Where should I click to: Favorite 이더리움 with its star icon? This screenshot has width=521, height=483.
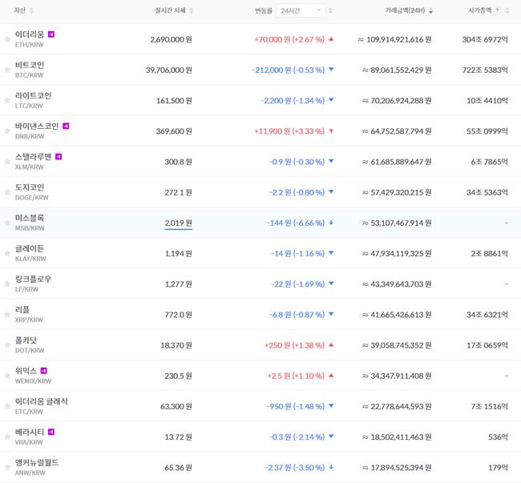(x=7, y=39)
